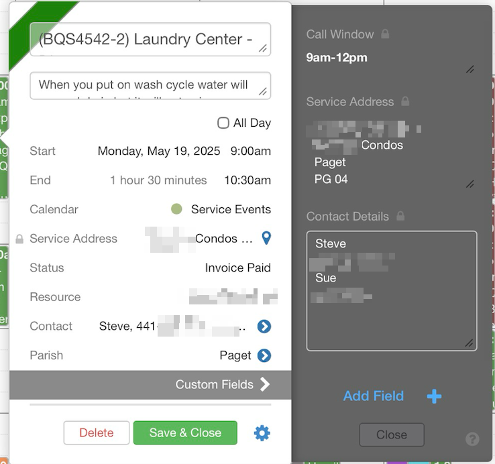Image resolution: width=495 pixels, height=464 pixels.
Task: Click the map pin icon beside Service Address
Action: click(x=266, y=238)
